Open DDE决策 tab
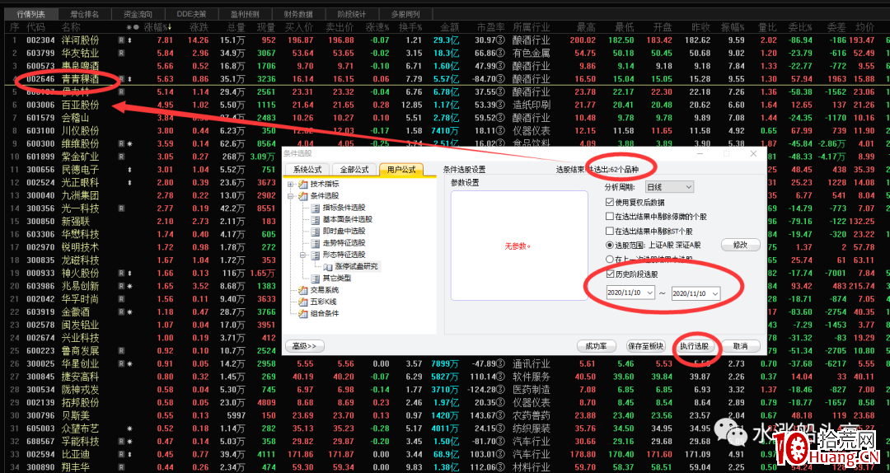The height and width of the screenshot is (473, 890). point(190,14)
